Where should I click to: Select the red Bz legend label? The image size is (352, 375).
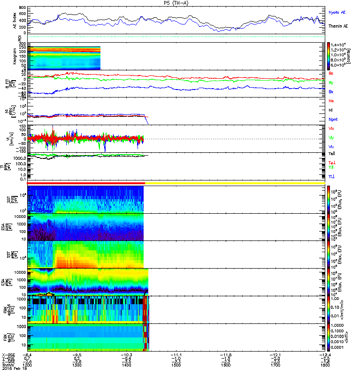331,73
